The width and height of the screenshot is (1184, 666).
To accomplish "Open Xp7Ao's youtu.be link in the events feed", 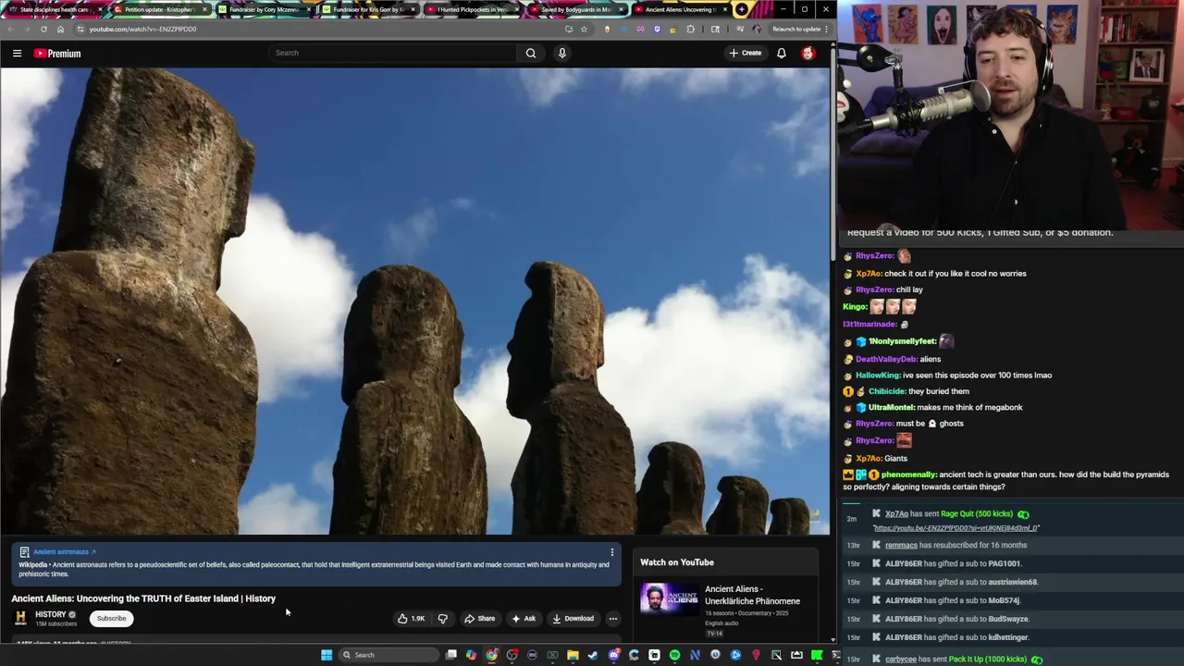I will [956, 528].
